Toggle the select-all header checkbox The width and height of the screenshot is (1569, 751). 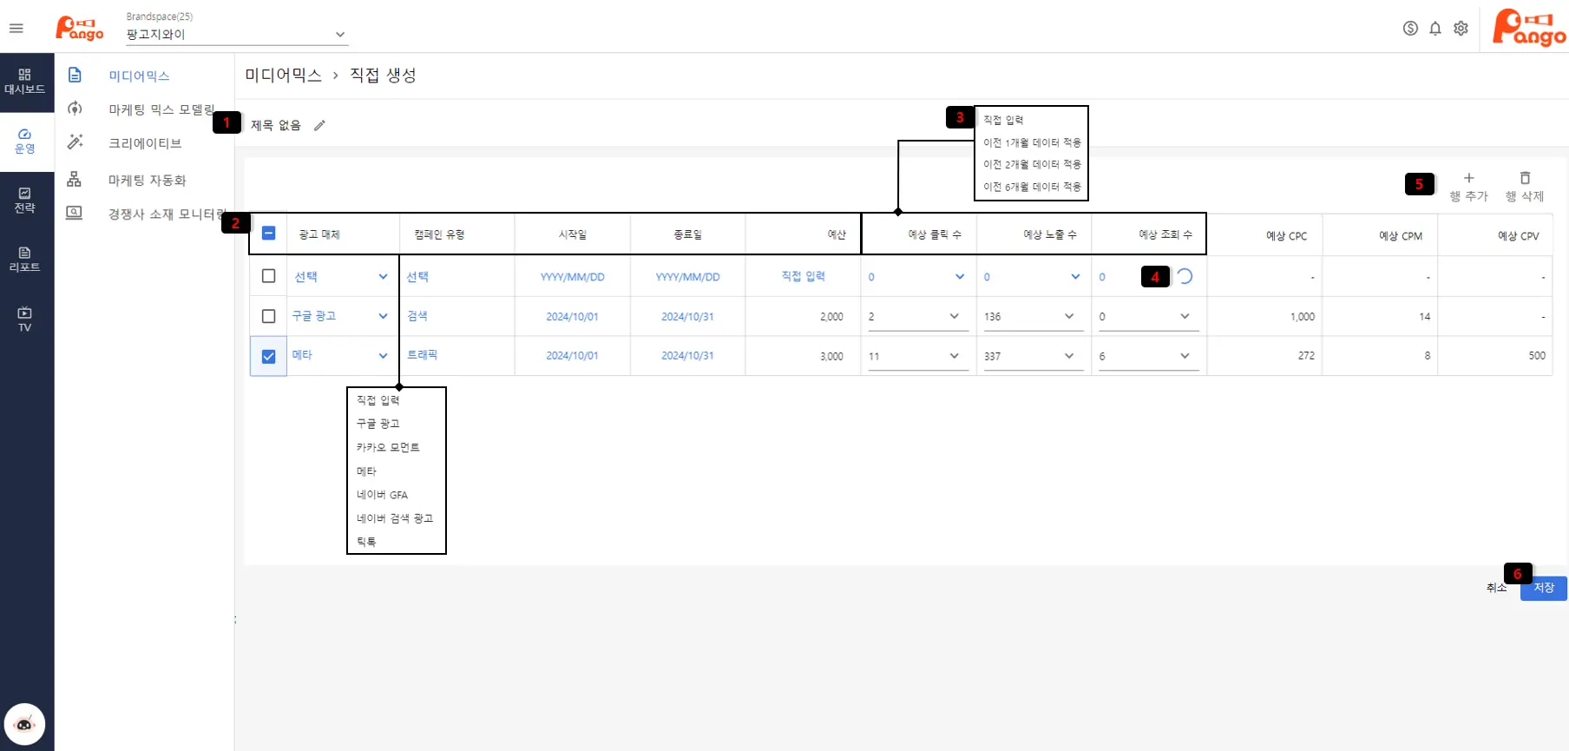pyautogui.click(x=268, y=234)
